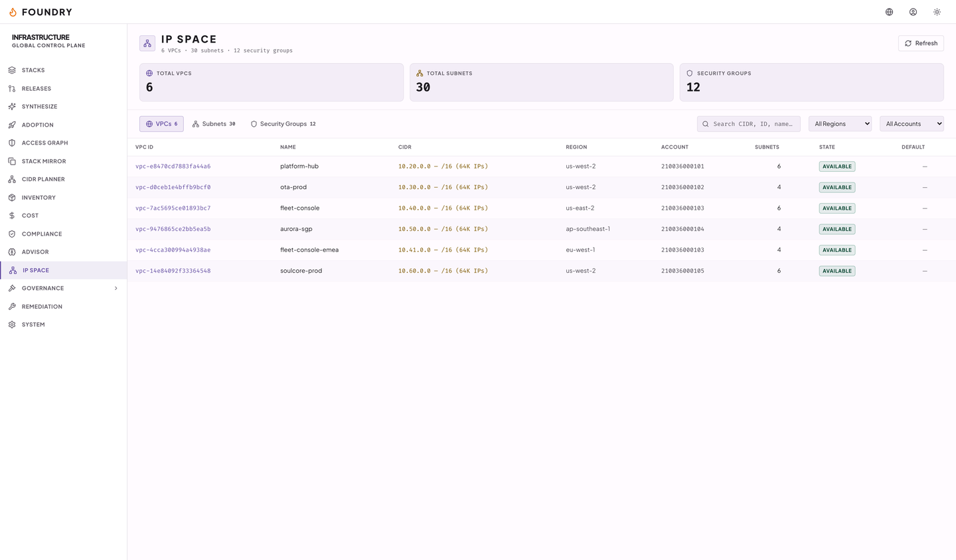Open Remediation in the sidebar
956x560 pixels.
tap(63, 307)
